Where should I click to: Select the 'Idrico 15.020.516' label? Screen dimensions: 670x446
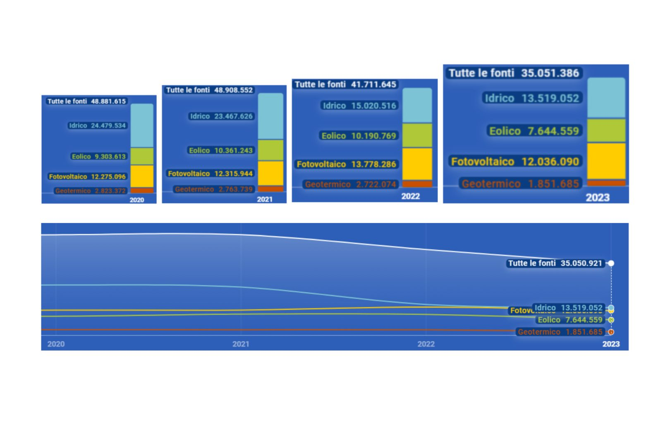coord(359,106)
